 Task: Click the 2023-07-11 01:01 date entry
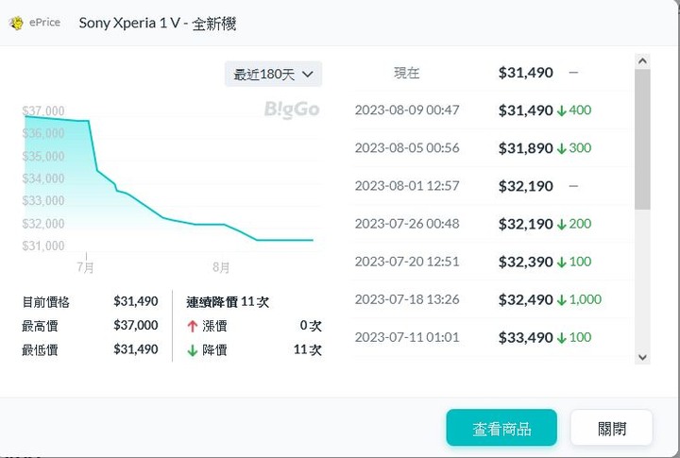pos(407,337)
